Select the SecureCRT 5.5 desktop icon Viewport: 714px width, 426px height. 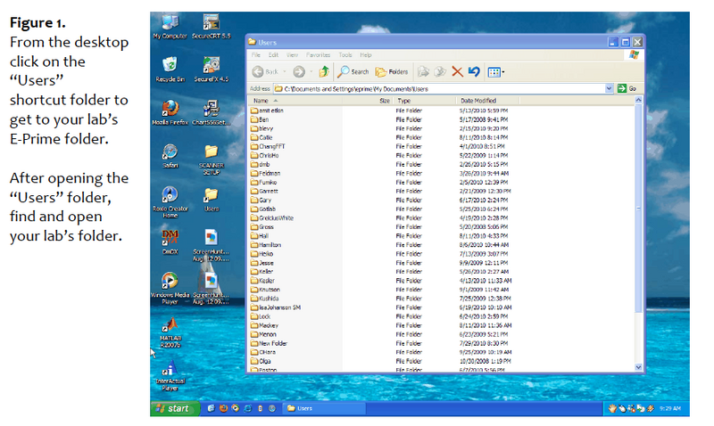click(x=212, y=27)
